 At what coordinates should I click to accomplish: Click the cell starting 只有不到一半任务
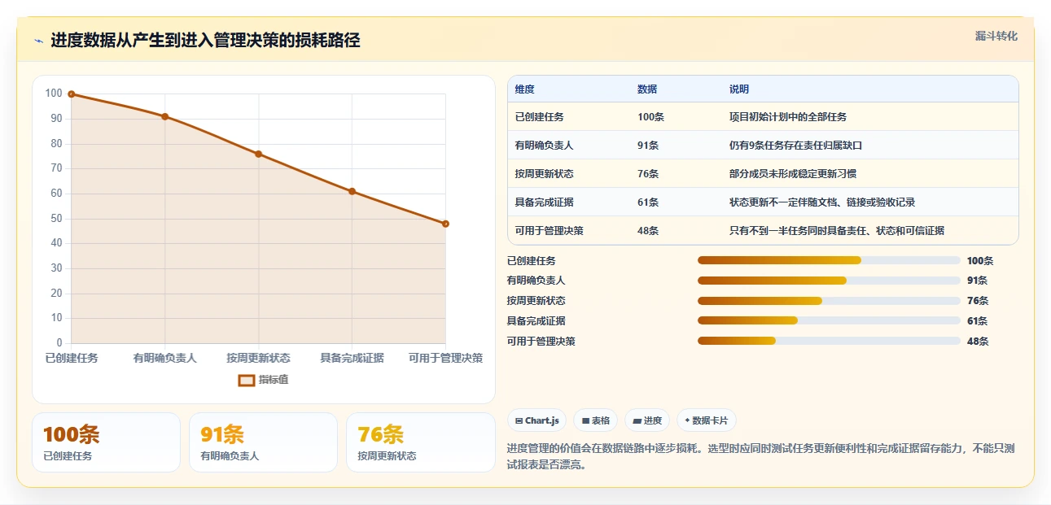point(837,231)
